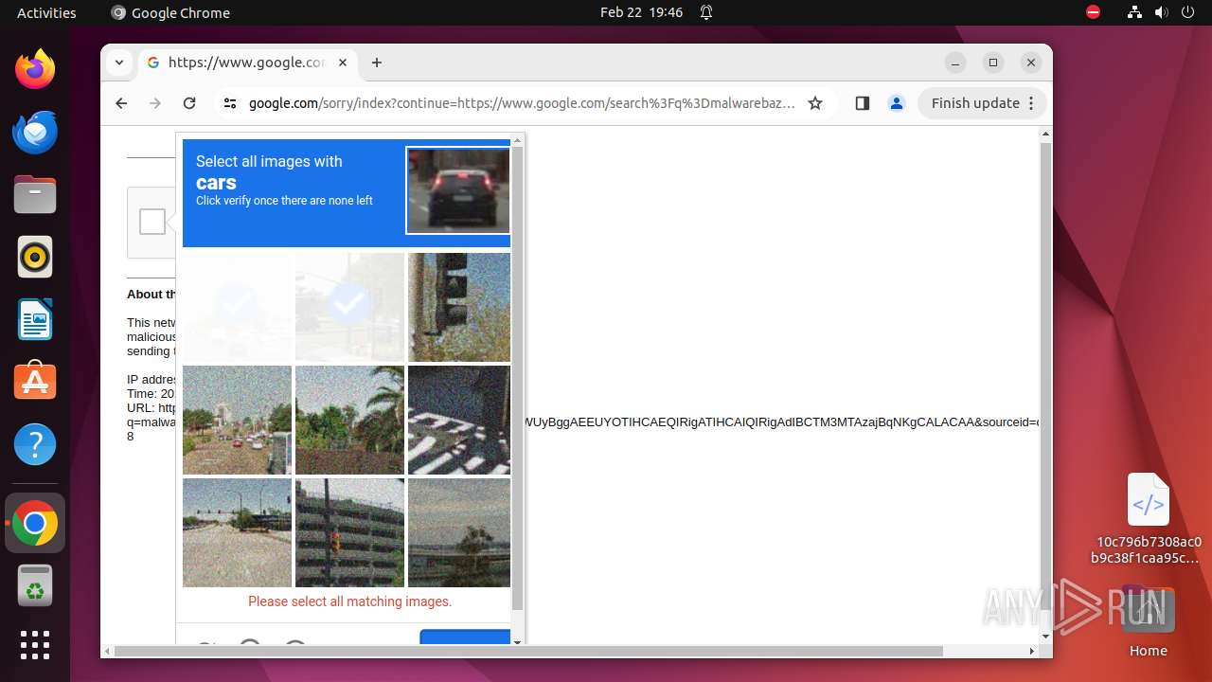Open Ubuntu Software store icon
Screen dimensions: 1212x682
[35, 382]
